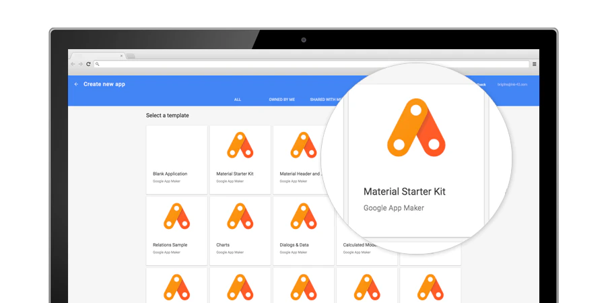Open a new browser tab
606x303 pixels.
click(131, 56)
